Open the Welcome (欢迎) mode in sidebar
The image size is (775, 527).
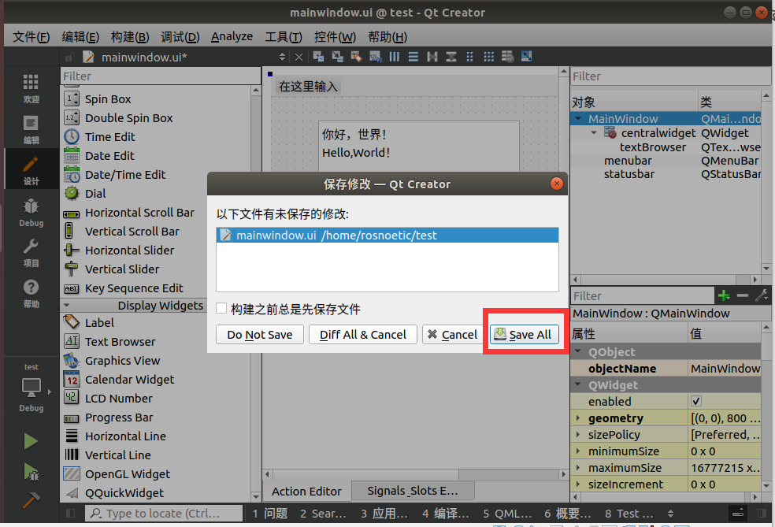click(32, 88)
